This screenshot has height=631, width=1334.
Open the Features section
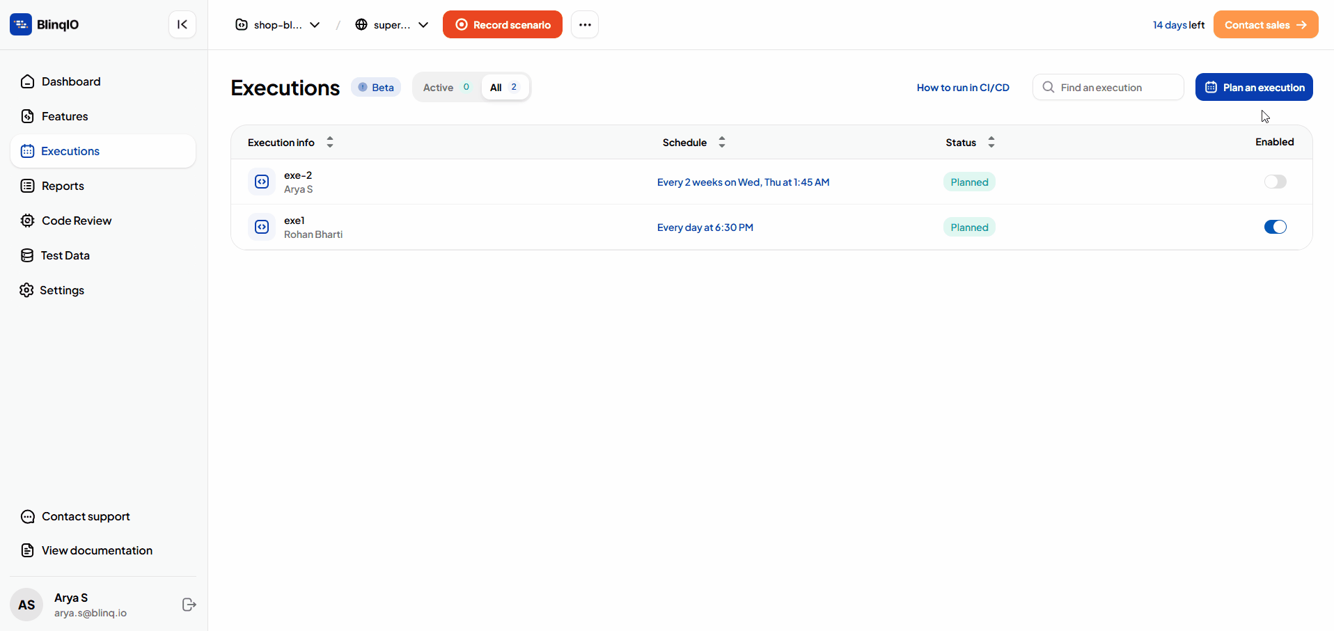pyautogui.click(x=64, y=116)
